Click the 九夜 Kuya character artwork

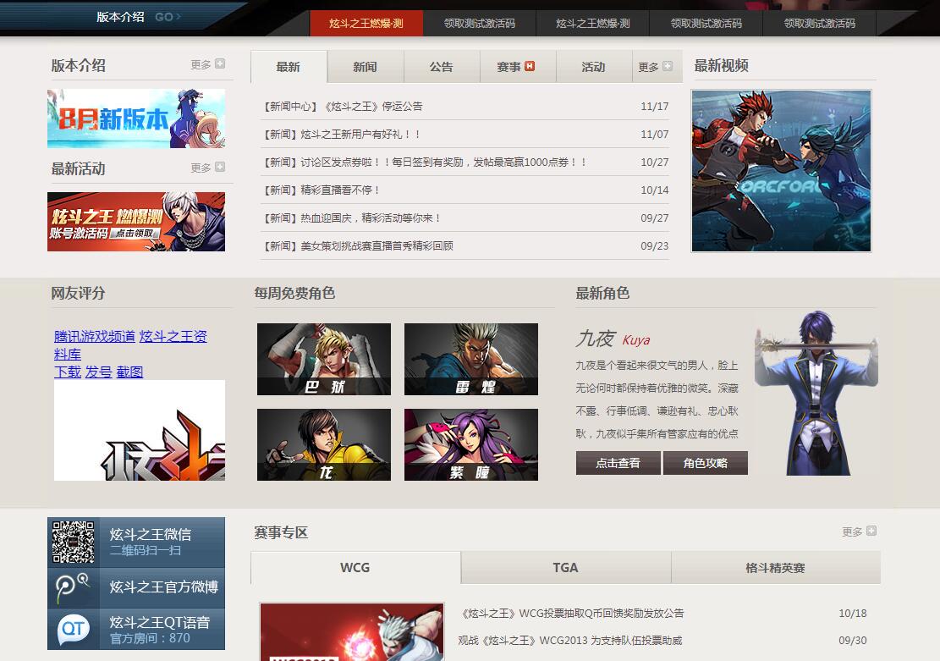816,394
